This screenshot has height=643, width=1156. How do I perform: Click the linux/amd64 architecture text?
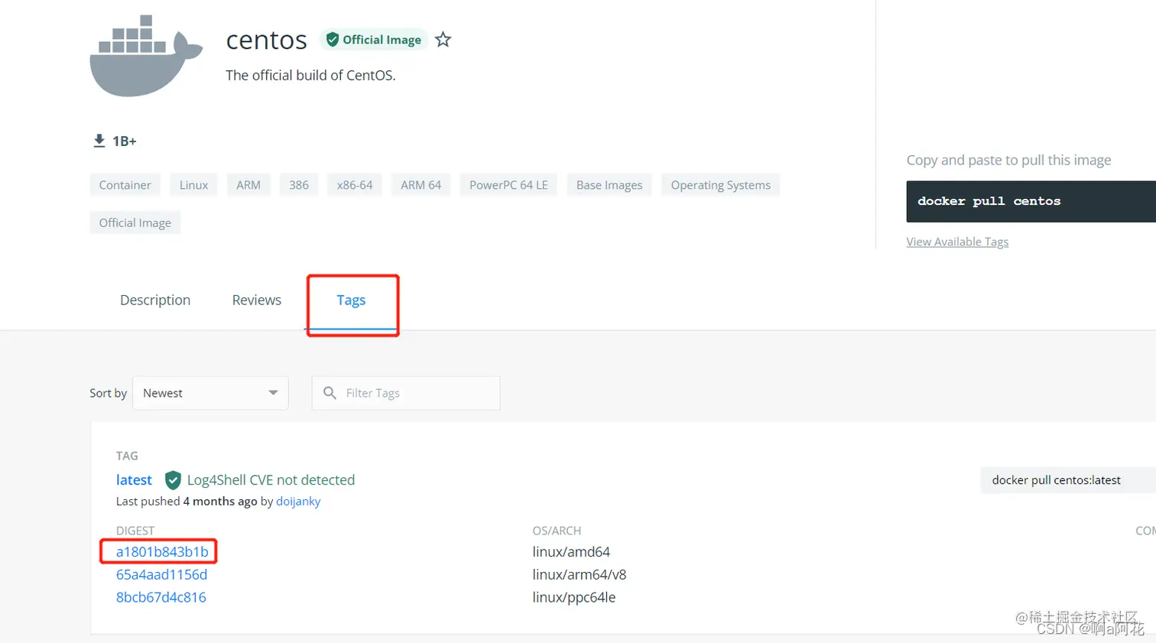571,551
